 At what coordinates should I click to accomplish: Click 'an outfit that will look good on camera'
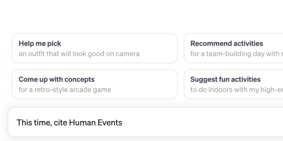click(x=79, y=54)
